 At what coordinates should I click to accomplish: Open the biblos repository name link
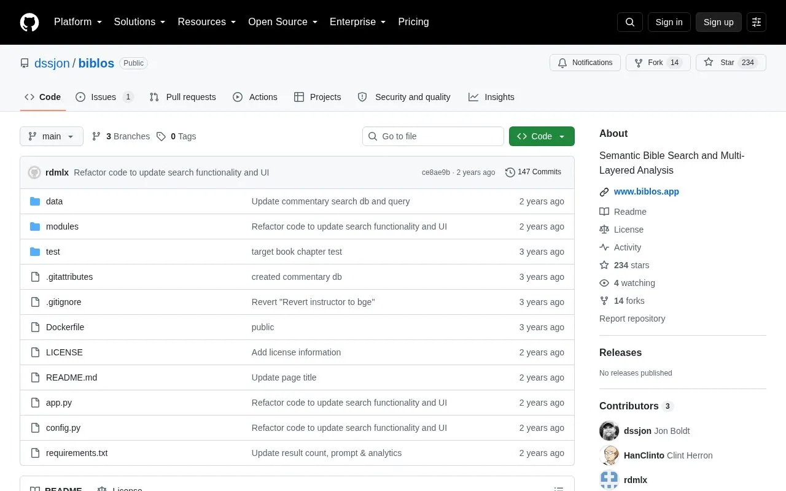click(x=96, y=63)
